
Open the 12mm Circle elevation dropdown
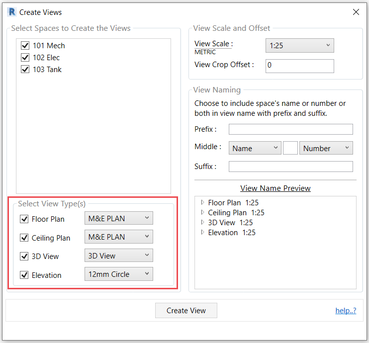[x=118, y=274]
